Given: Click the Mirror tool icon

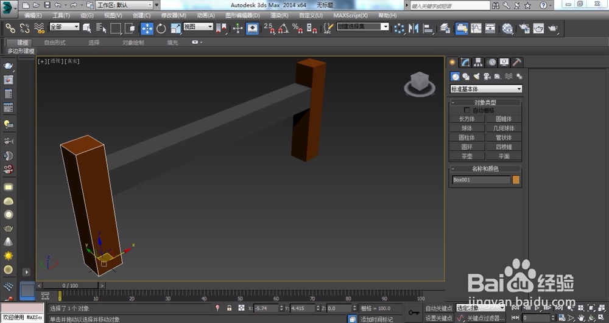Looking at the screenshot, I should 414,28.
